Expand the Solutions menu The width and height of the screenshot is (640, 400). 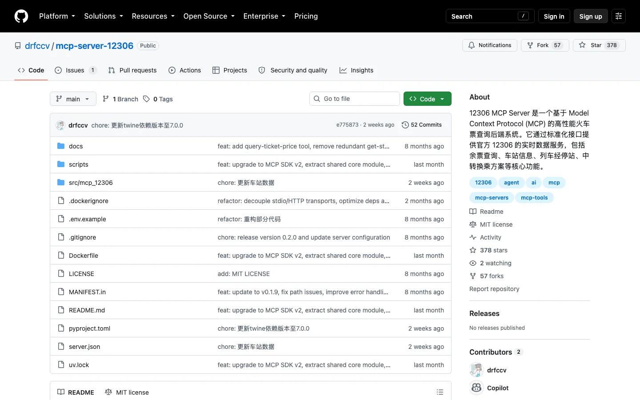pyautogui.click(x=104, y=16)
